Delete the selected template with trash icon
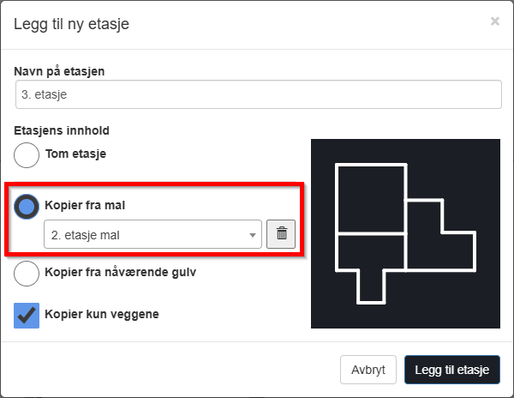514x398 pixels. point(281,233)
